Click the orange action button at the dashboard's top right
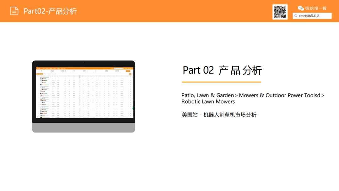Viewport: 339px width, 191px height. [x=128, y=71]
